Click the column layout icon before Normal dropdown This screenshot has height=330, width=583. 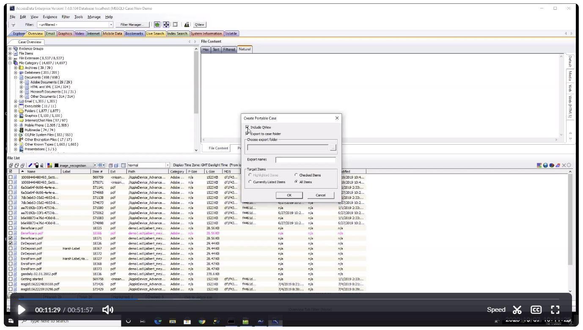tap(123, 165)
